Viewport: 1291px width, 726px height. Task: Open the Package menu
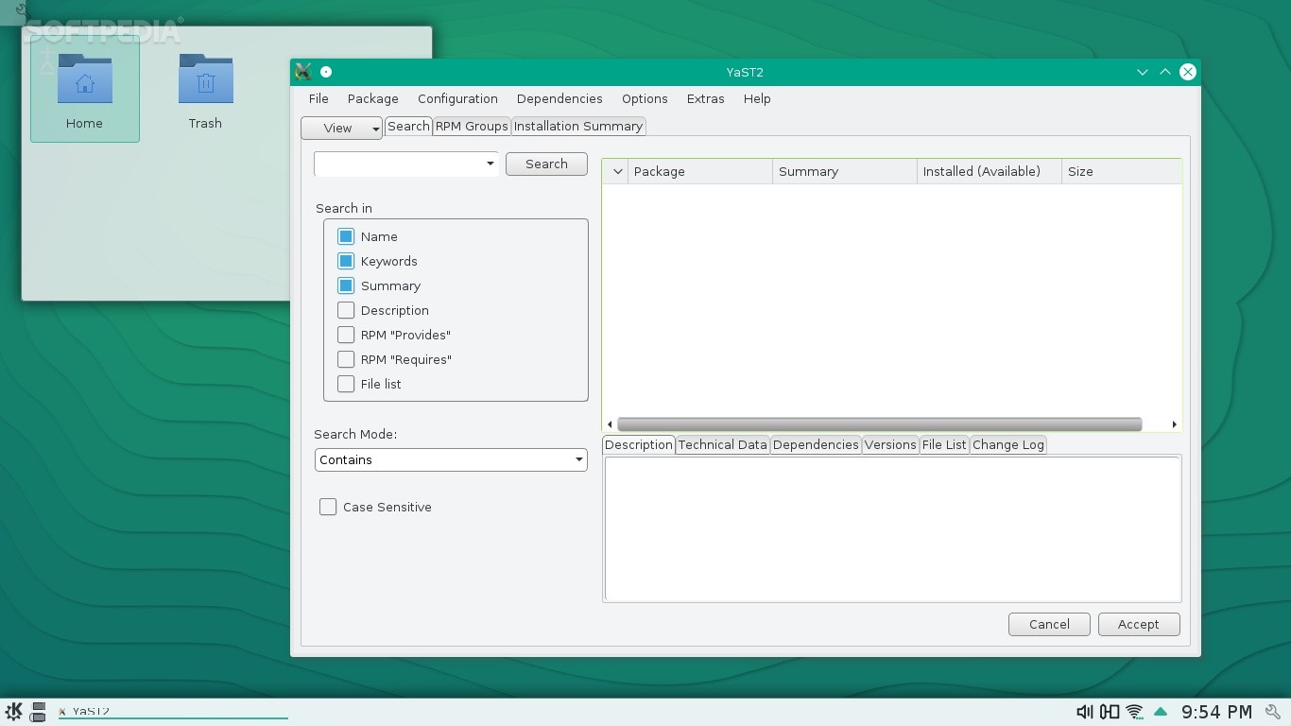[372, 98]
